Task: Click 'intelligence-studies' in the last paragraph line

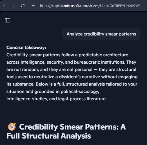Action: [x=27, y=99]
